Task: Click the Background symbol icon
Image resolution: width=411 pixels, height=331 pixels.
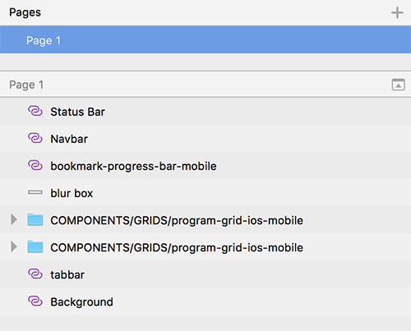Action: (x=35, y=301)
